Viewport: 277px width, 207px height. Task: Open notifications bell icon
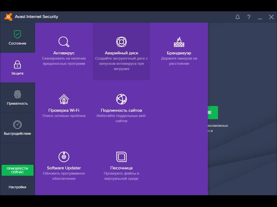[x=238, y=17]
